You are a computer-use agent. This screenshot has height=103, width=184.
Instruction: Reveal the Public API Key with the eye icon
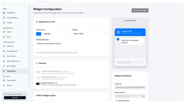[143, 96]
